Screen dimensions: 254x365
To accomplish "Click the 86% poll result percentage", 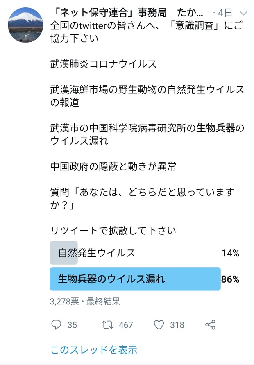I will point(230,279).
